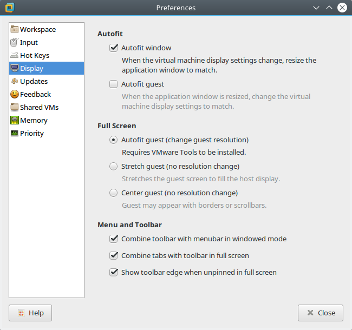This screenshot has height=330, width=352.
Task: Click the Updates icon in sidebar
Action: coord(15,82)
